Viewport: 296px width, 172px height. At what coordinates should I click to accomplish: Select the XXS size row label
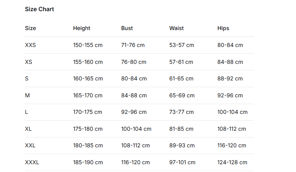pos(30,45)
